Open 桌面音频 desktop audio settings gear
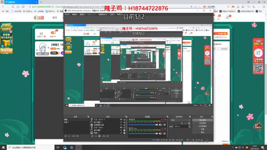Viewport: 267px width, 150px height. [x=164, y=125]
